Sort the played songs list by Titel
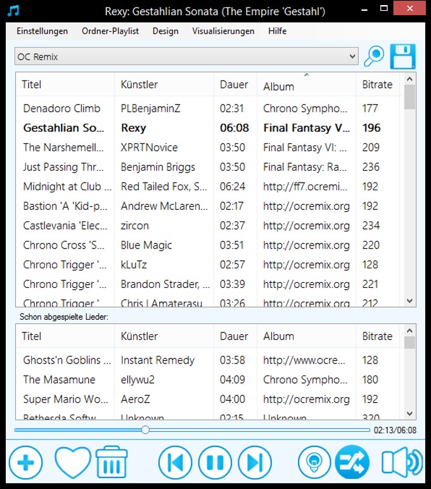The image size is (431, 489). point(65,336)
